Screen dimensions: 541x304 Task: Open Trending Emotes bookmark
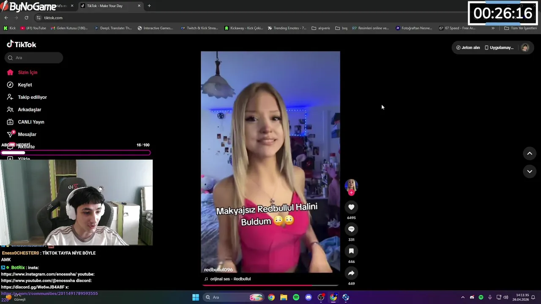pyautogui.click(x=287, y=28)
